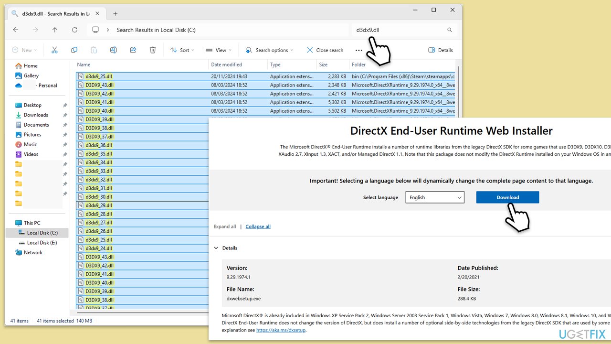Open Home in navigation pane
611x344 pixels.
(31, 66)
